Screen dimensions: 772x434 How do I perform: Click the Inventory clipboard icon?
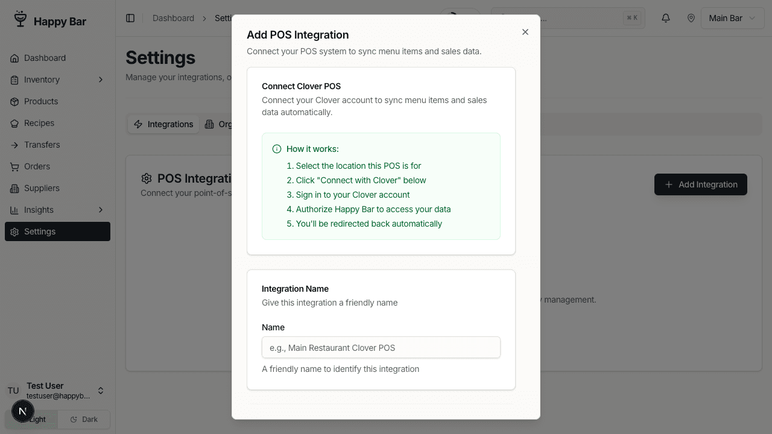coord(14,80)
